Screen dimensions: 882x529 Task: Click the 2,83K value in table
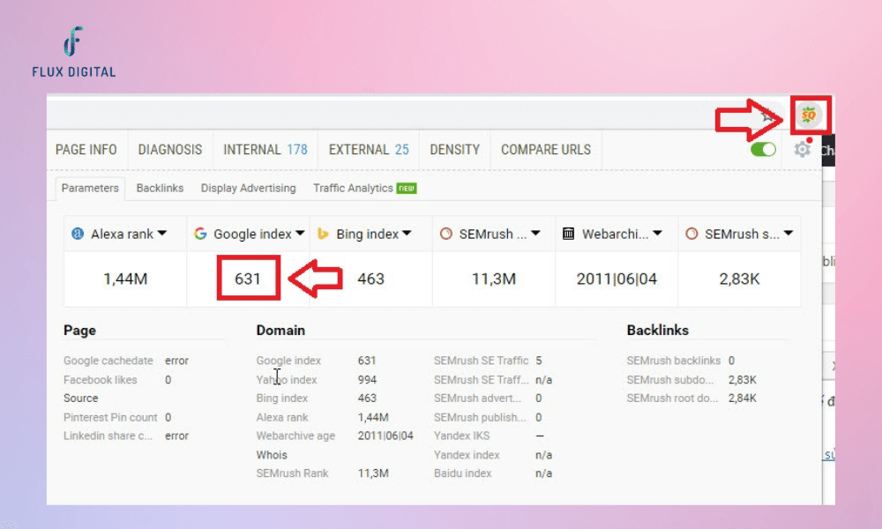[x=739, y=279]
